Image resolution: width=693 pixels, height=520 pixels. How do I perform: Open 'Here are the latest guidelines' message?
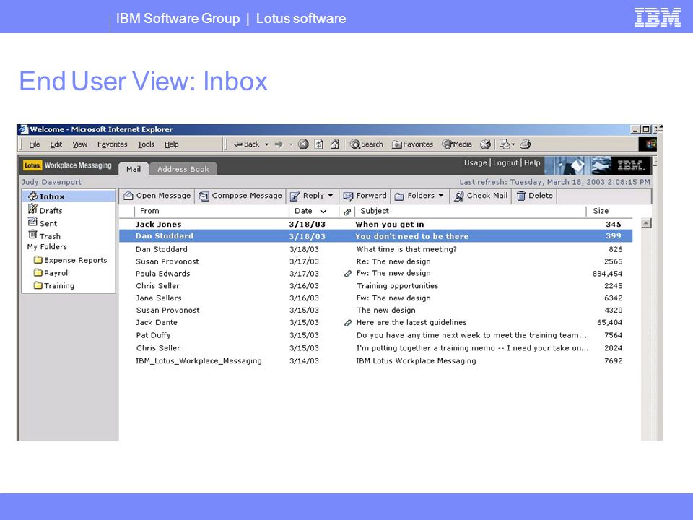(375, 323)
